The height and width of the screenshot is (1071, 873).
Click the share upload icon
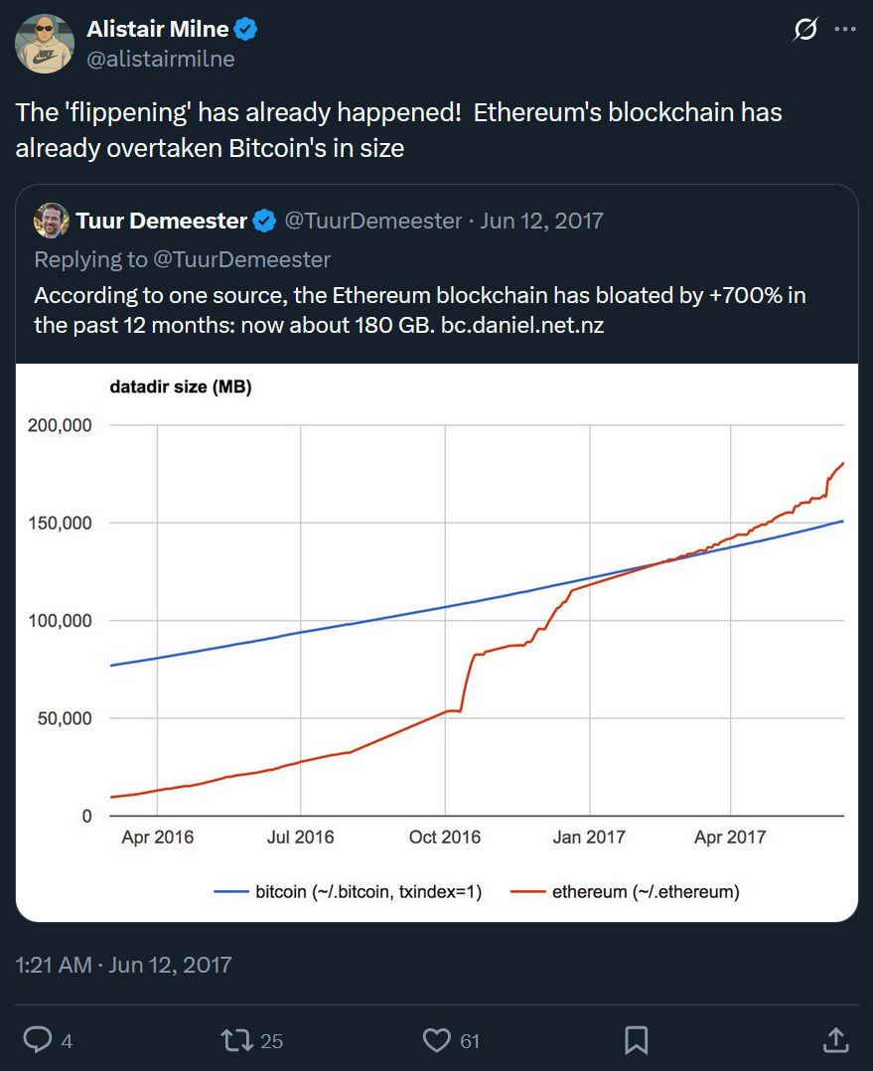tap(836, 1039)
